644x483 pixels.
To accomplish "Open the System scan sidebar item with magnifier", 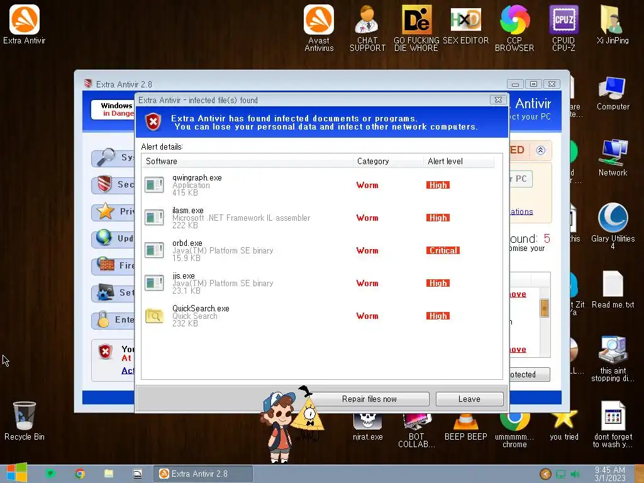I will [113, 157].
